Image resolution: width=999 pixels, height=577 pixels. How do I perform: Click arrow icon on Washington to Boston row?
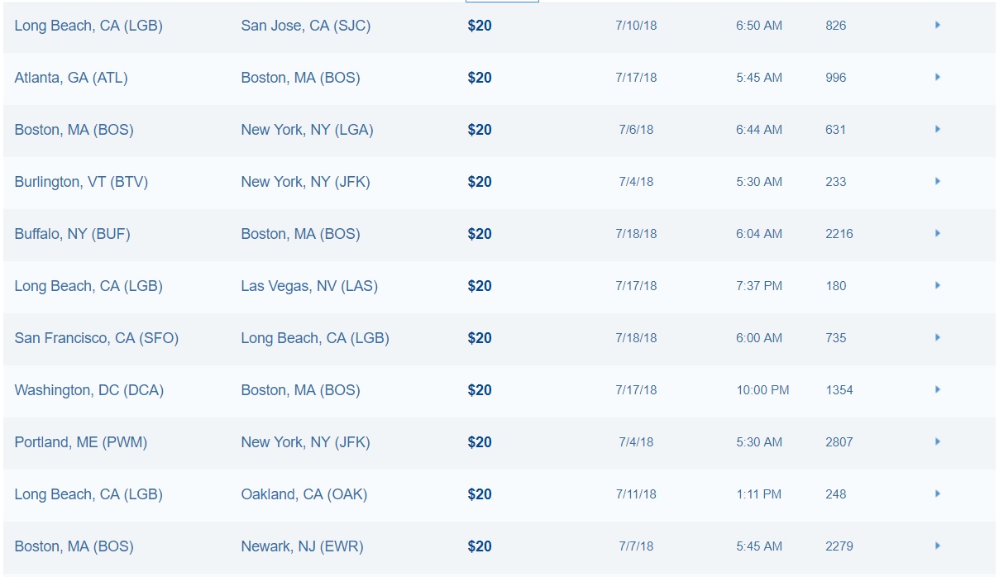pyautogui.click(x=938, y=390)
